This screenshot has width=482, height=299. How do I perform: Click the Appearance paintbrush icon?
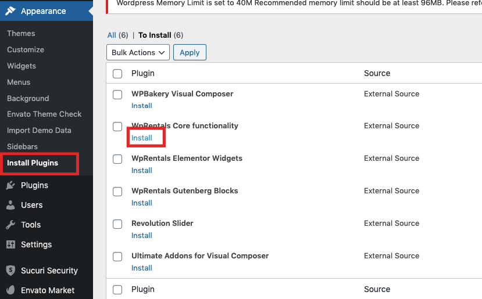click(x=10, y=11)
